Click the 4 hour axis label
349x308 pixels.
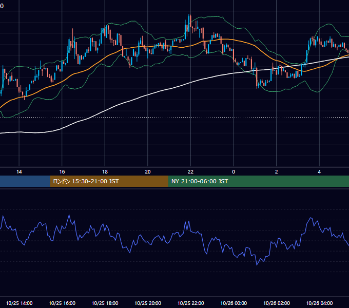click(x=319, y=172)
